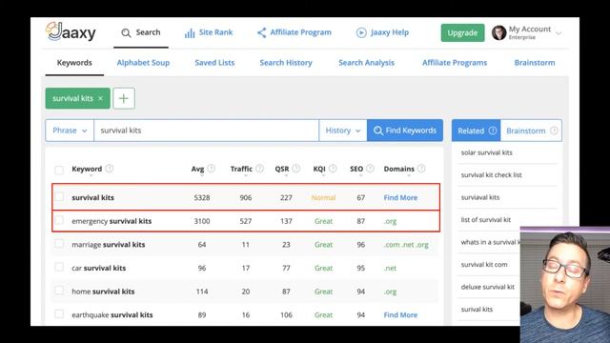Image resolution: width=610 pixels, height=343 pixels.
Task: Expand the My Account menu chevron
Action: tap(559, 33)
